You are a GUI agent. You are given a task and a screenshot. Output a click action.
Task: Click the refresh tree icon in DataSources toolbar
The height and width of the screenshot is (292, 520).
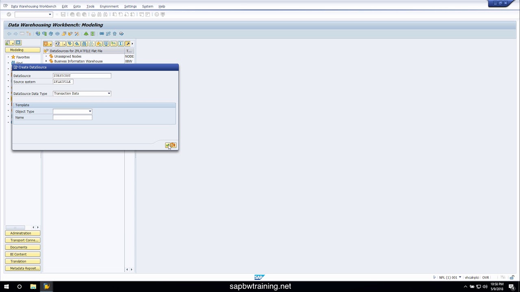[58, 44]
